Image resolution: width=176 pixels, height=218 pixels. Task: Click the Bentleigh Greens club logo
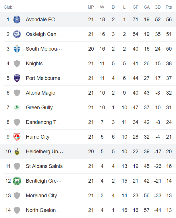pos(17,181)
